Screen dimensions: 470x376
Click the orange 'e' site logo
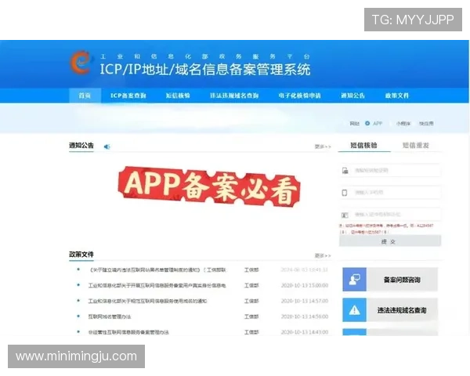80,63
